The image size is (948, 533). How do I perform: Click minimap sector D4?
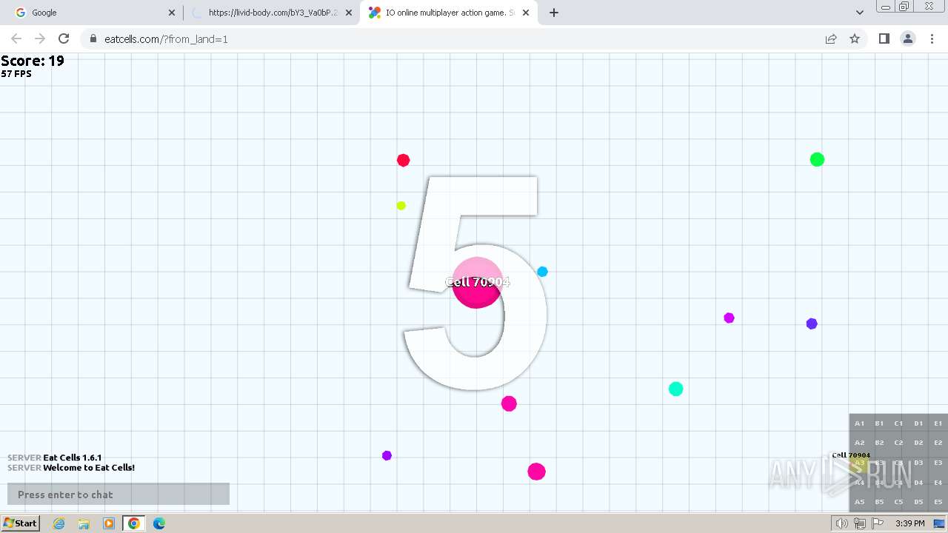pos(918,483)
